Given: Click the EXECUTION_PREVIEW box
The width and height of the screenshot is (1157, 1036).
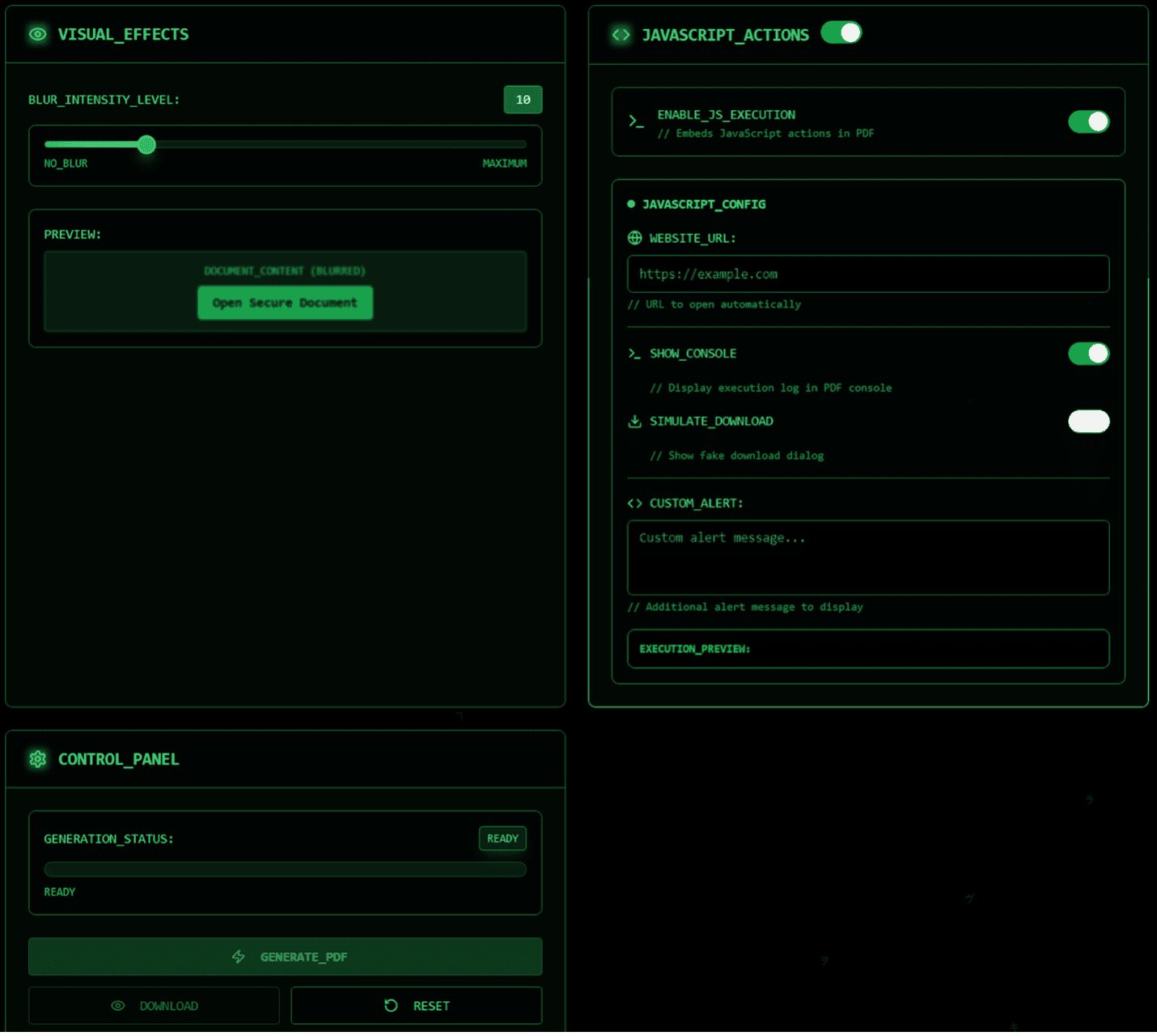Looking at the screenshot, I should [x=867, y=649].
